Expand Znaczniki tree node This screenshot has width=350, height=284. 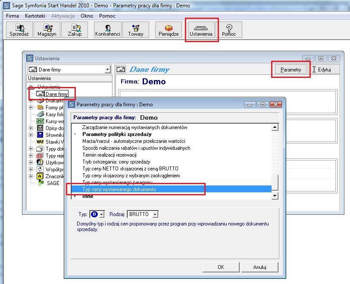[x=31, y=176]
